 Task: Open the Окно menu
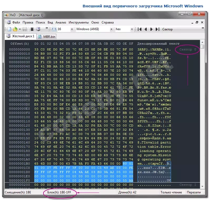tap(95, 22)
